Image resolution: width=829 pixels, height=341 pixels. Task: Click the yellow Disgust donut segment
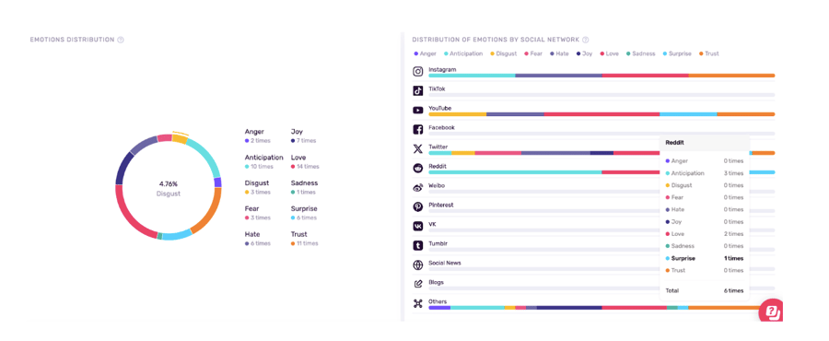pyautogui.click(x=180, y=139)
